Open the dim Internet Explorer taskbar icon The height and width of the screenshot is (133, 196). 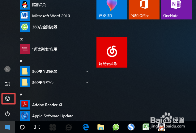pos(69,127)
